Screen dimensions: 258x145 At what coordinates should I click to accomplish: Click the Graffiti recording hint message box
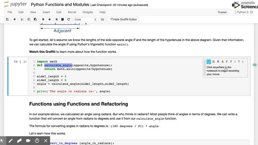point(225,68)
